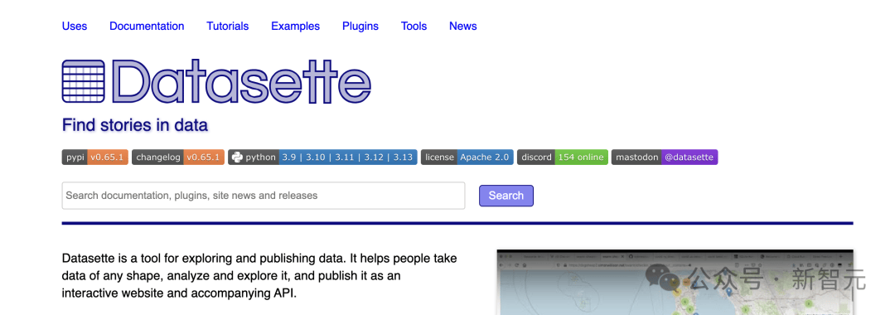Open the Tools navigation link
Screen dimensions: 895x315
point(414,27)
